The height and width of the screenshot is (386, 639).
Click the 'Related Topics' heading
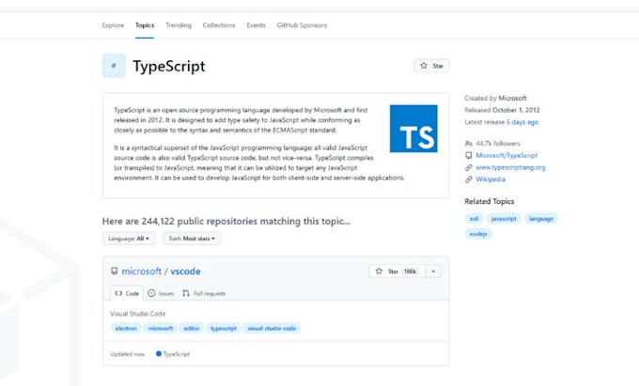(x=490, y=201)
